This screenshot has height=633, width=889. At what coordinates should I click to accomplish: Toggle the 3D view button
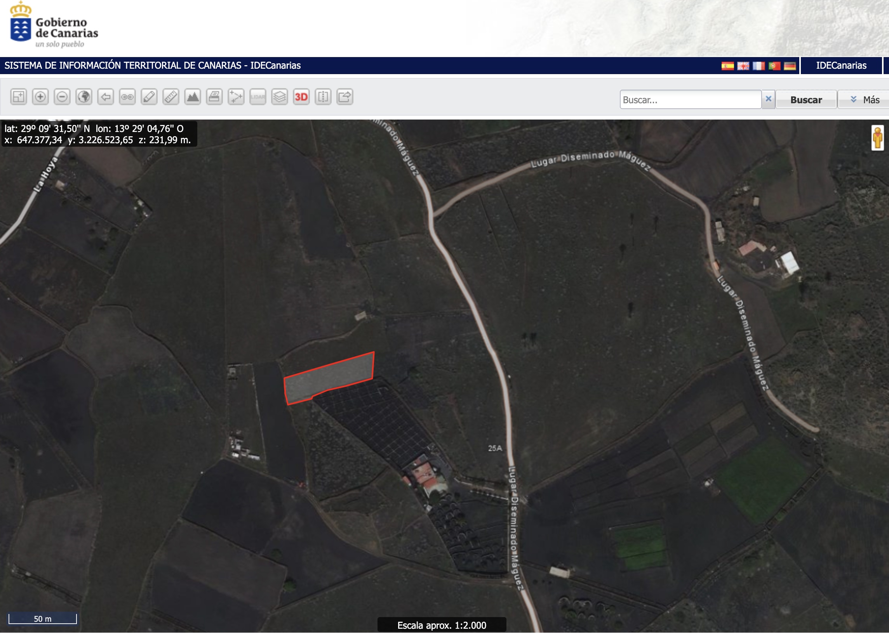(x=301, y=97)
